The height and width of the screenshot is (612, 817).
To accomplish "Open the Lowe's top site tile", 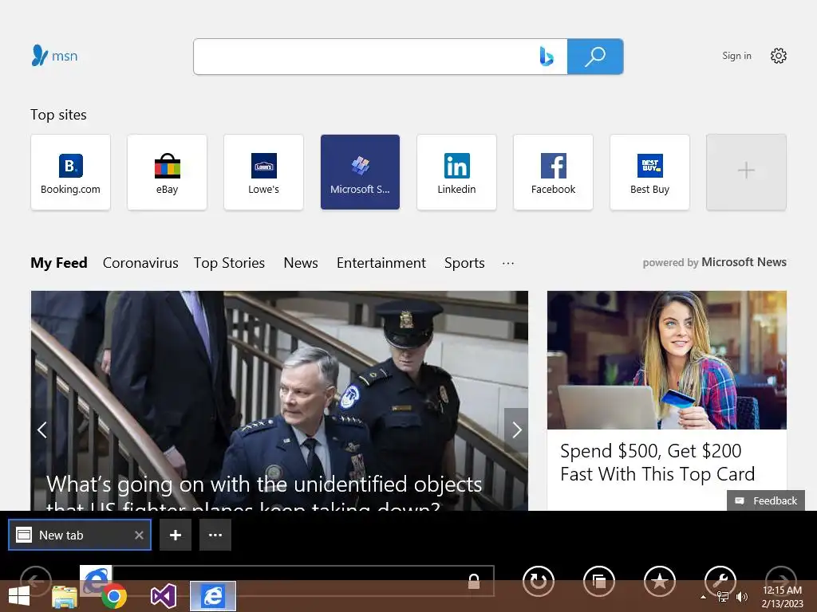I will click(263, 172).
